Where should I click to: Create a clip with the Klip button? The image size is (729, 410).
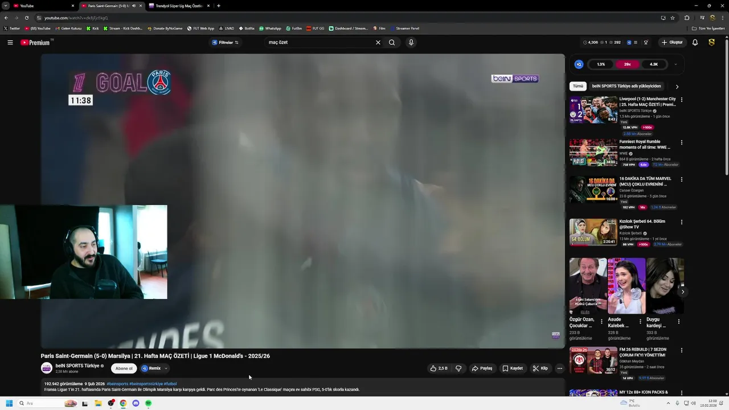pos(540,368)
